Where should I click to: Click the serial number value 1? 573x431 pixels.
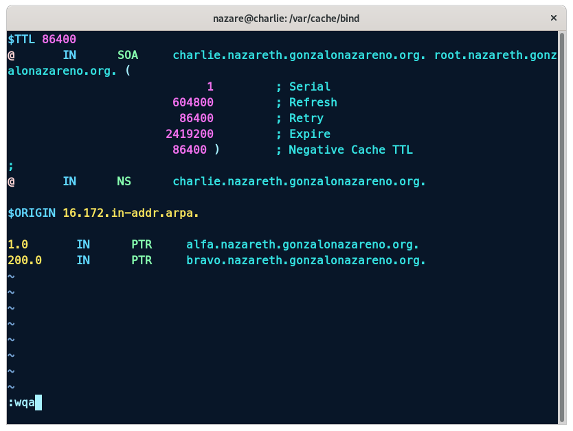pyautogui.click(x=210, y=86)
